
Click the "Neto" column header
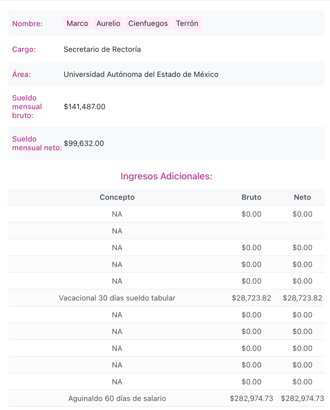click(302, 197)
